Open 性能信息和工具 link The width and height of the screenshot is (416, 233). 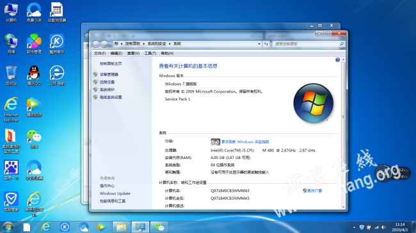[113, 201]
